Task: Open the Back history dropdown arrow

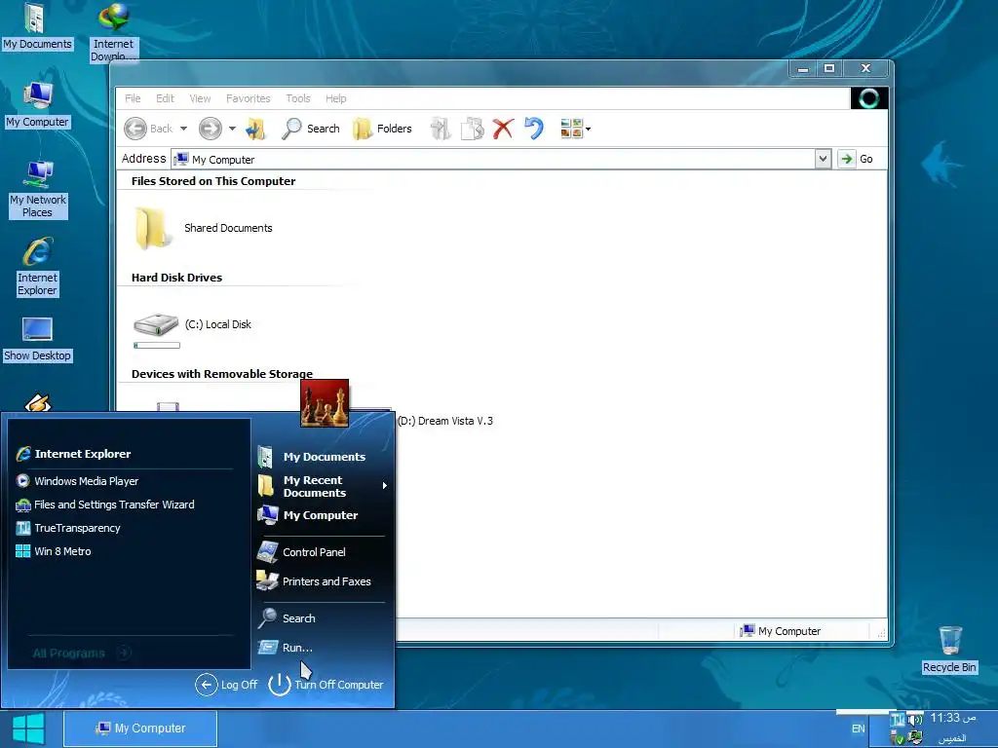Action: pos(184,129)
